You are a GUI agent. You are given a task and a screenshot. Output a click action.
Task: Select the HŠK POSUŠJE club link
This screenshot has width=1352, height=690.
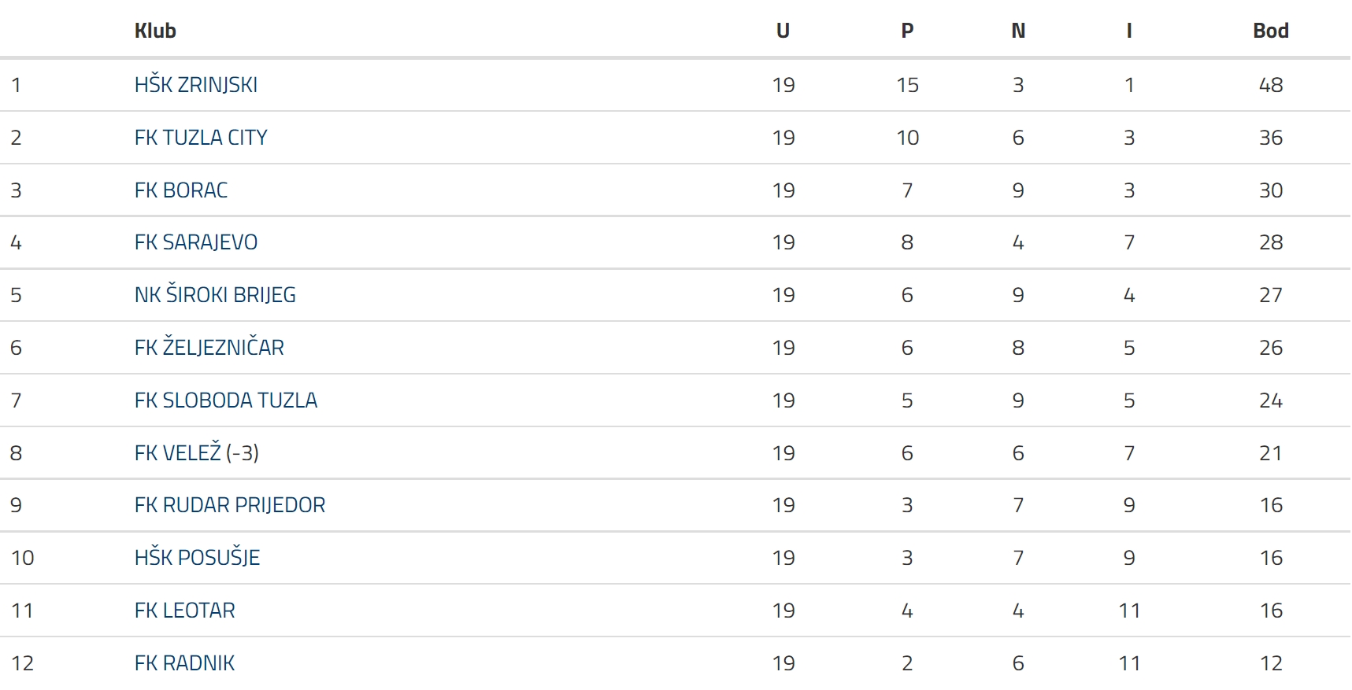197,558
